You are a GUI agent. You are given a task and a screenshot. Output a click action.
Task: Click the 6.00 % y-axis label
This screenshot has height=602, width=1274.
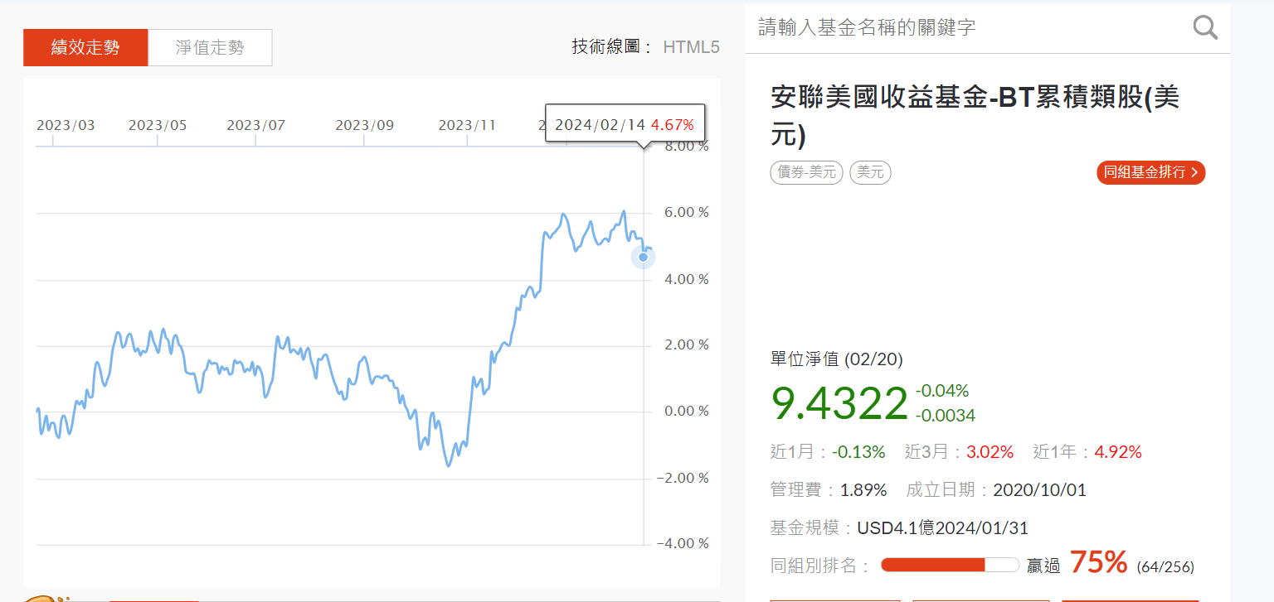pos(687,213)
